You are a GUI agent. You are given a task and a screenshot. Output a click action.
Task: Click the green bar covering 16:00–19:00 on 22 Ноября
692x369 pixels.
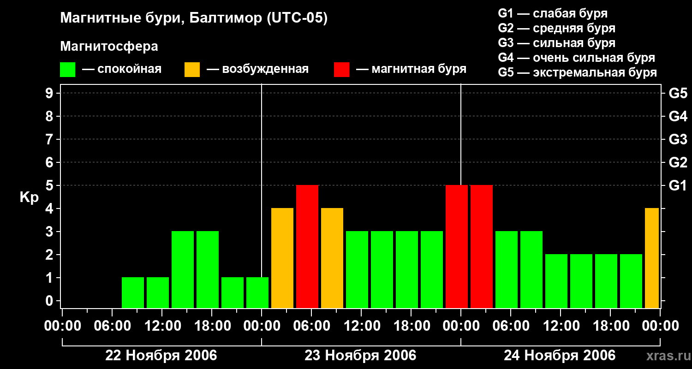(x=208, y=270)
